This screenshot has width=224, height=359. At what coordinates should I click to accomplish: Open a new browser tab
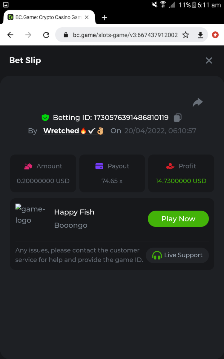pyautogui.click(x=104, y=17)
